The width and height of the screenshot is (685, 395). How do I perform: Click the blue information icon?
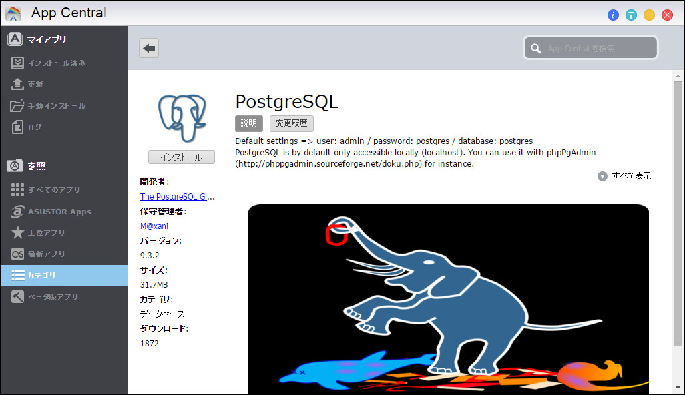coord(613,14)
